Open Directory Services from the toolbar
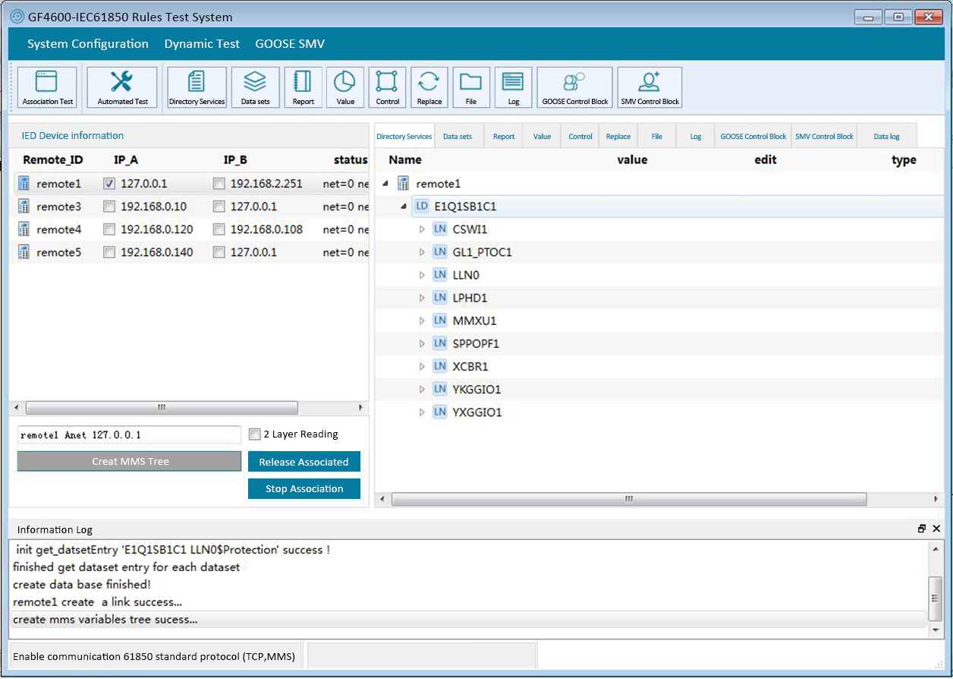953x679 pixels. coord(197,88)
